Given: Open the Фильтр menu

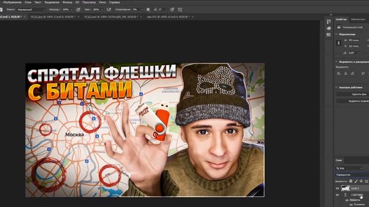Looking at the screenshot, I should (67, 2).
